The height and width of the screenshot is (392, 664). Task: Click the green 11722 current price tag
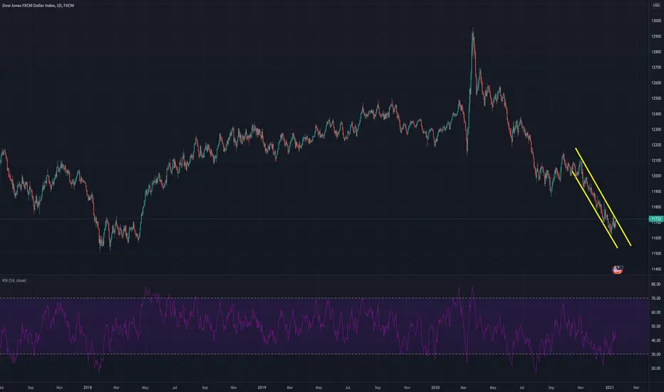[x=656, y=219]
